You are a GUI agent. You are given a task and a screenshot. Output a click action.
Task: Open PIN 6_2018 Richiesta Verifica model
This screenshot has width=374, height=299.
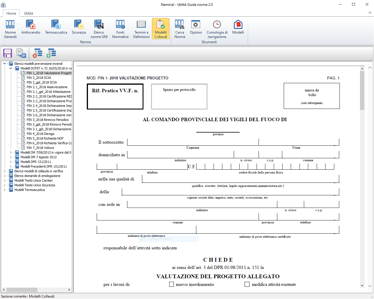point(49,143)
